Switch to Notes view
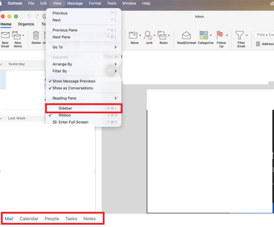 tap(90, 218)
